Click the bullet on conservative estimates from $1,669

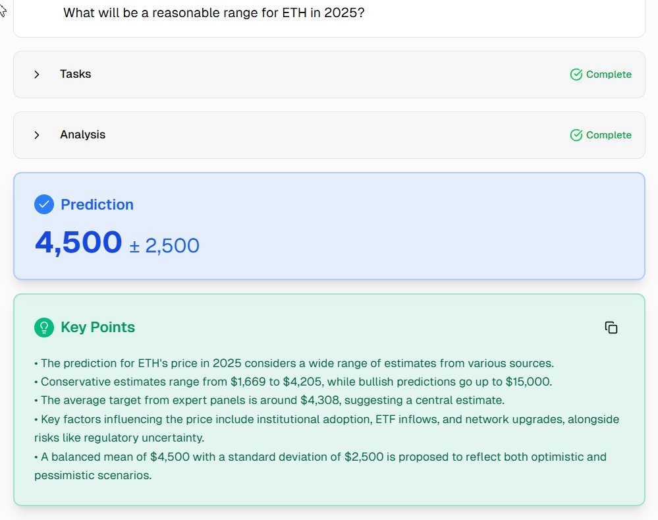pyautogui.click(x=293, y=382)
